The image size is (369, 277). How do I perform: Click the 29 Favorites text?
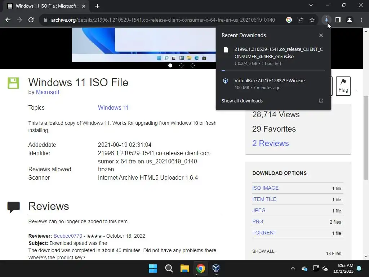[274, 129]
